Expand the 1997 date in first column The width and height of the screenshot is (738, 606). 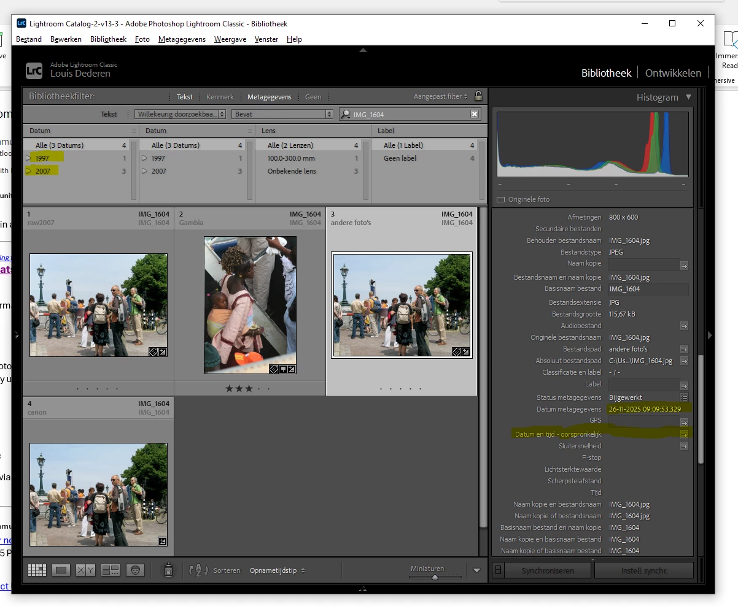tap(28, 158)
